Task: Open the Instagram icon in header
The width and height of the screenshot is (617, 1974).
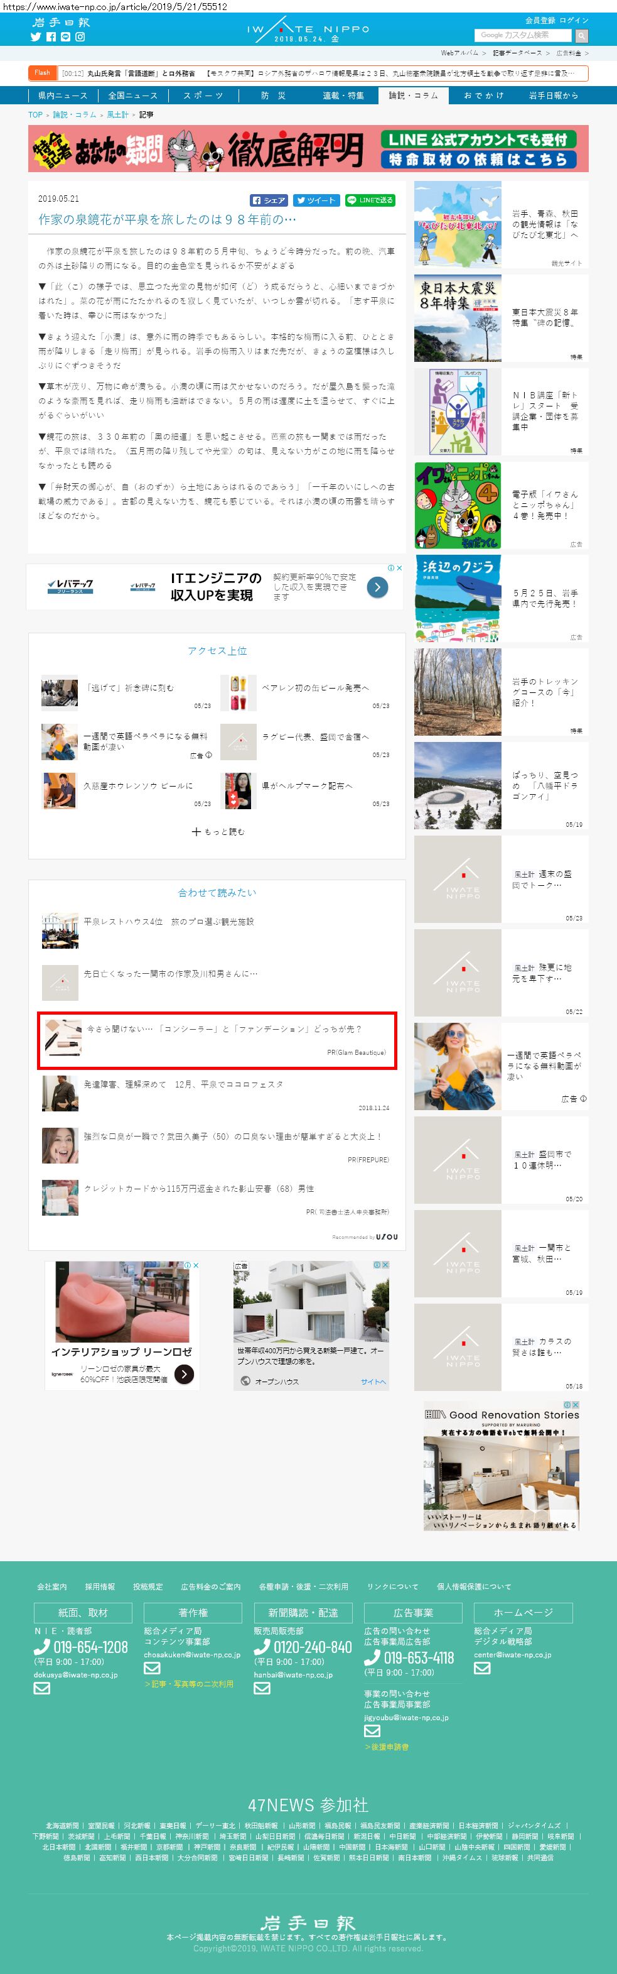Action: coord(80,37)
